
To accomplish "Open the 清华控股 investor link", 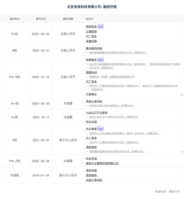I will point(91,170).
